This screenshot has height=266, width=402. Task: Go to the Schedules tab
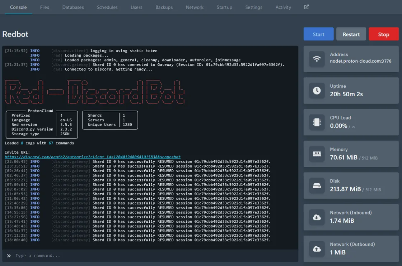pyautogui.click(x=107, y=8)
